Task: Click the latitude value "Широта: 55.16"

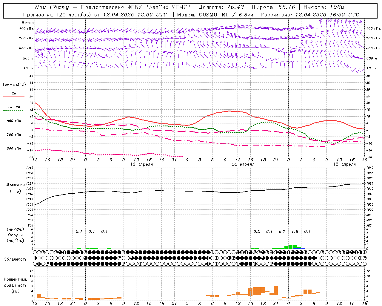Action: [x=274, y=7]
